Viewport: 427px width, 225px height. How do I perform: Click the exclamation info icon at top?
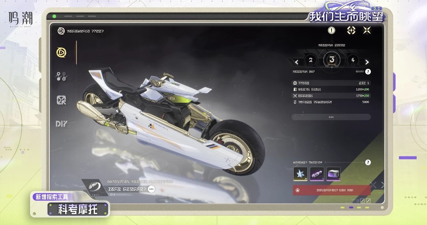(x=331, y=30)
